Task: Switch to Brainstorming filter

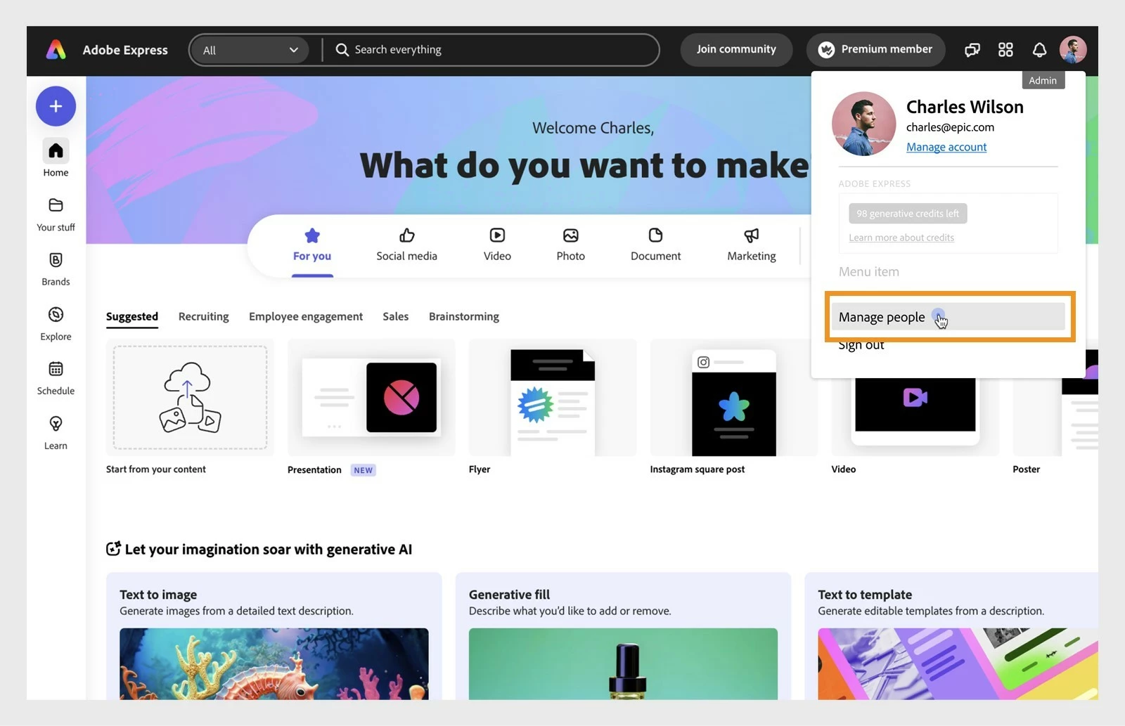Action: (x=464, y=316)
